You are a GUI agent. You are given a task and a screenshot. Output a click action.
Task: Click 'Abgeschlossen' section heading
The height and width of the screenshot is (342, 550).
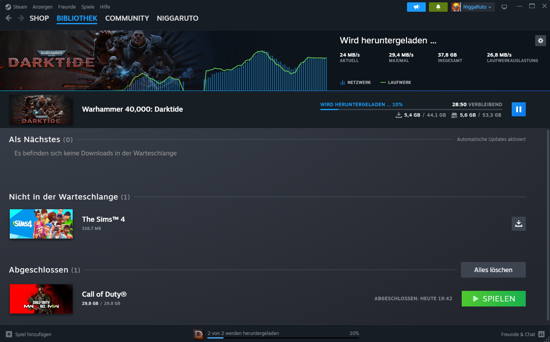click(39, 270)
